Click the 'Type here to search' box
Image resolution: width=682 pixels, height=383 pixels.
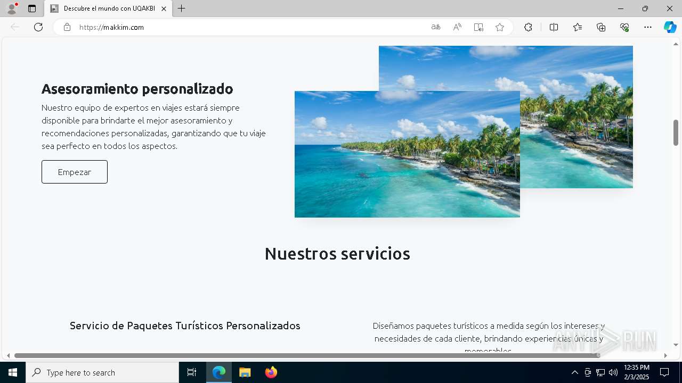(102, 372)
